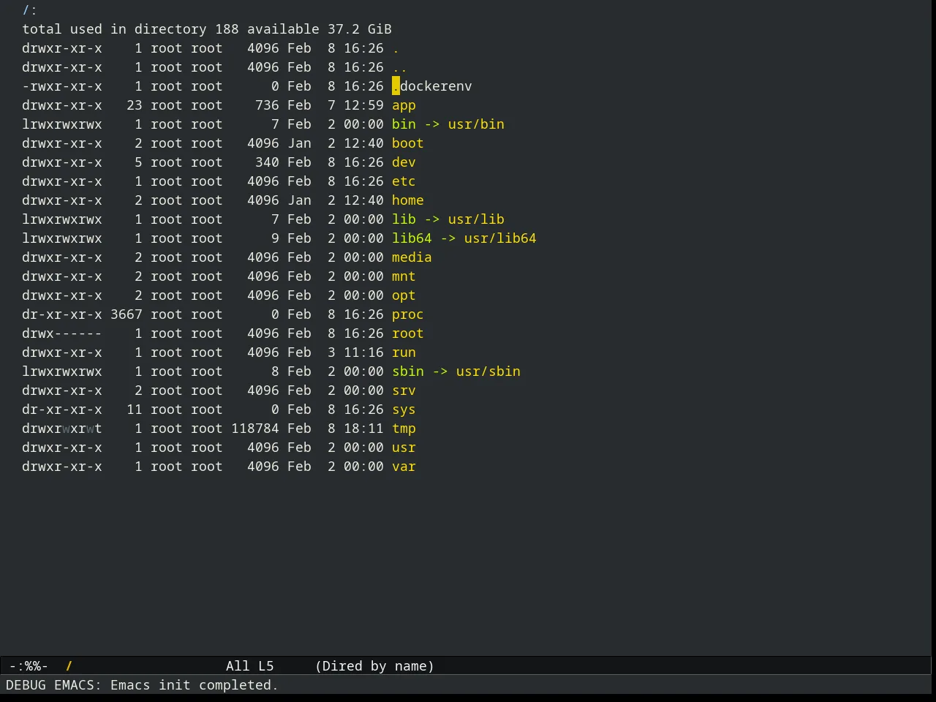Click the 12:59 timestamp on app row
Image resolution: width=936 pixels, height=702 pixels.
coord(363,105)
